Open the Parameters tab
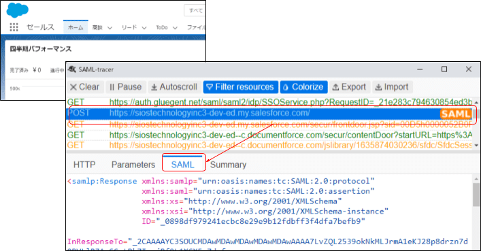The height and width of the screenshot is (251, 481). pyautogui.click(x=133, y=165)
